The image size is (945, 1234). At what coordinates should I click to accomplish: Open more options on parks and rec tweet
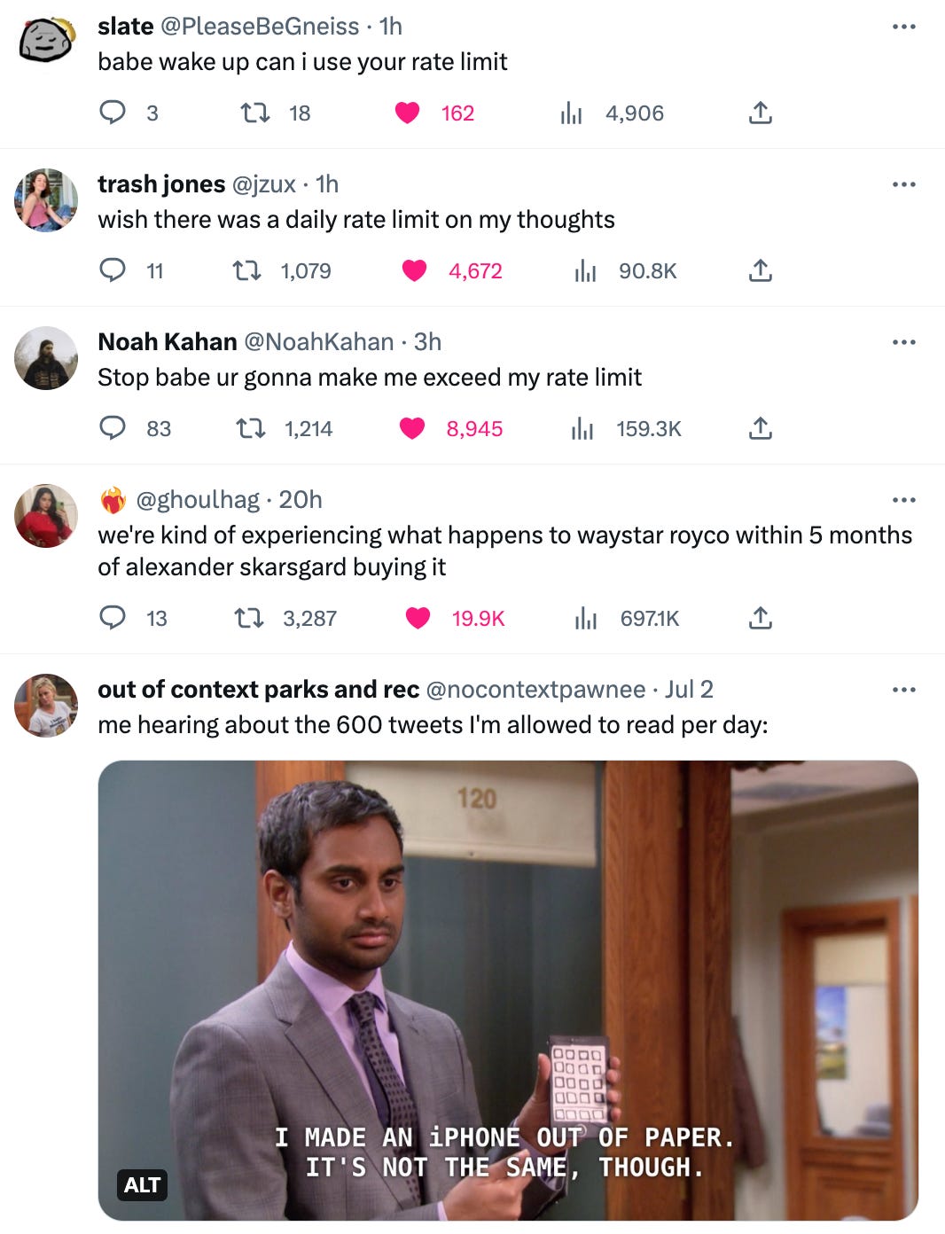[904, 690]
